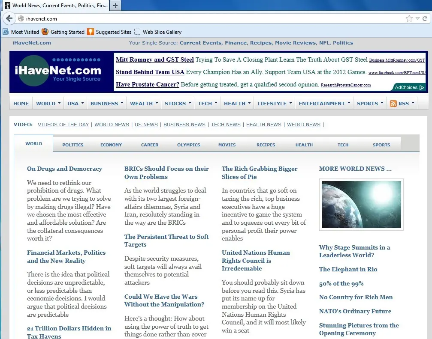This screenshot has width=432, height=339.
Task: Open The Elephant in Rio link
Action: (x=348, y=269)
